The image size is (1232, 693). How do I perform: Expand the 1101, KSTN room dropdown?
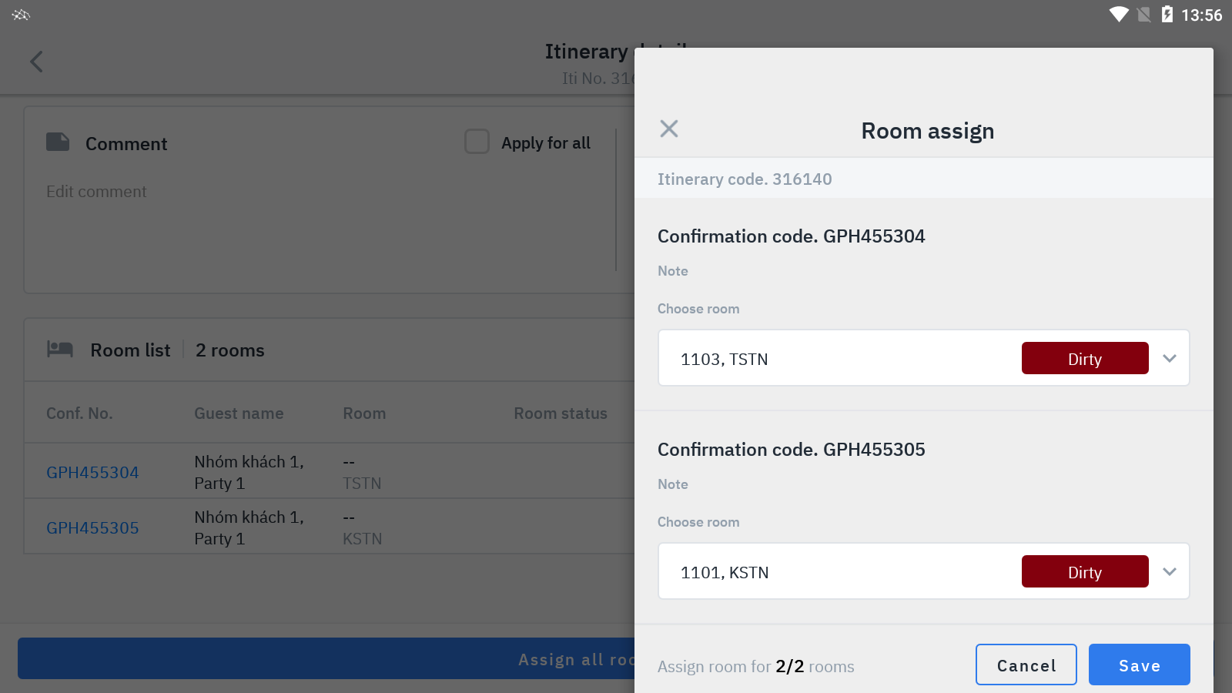pyautogui.click(x=1169, y=571)
